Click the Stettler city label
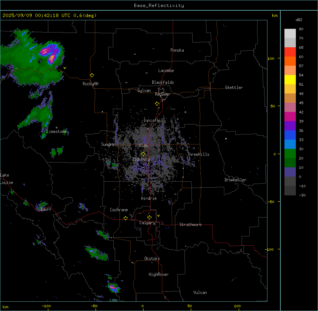Image resolution: width=318 pixels, height=311 pixels. [x=234, y=88]
